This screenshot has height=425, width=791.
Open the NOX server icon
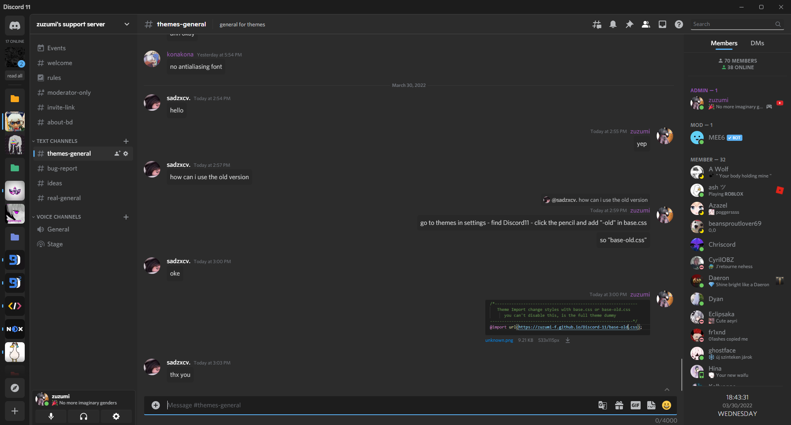click(15, 329)
